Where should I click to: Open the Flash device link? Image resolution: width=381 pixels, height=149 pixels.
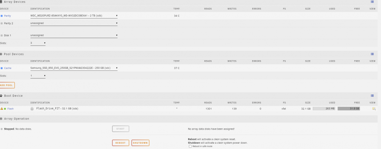point(10,109)
